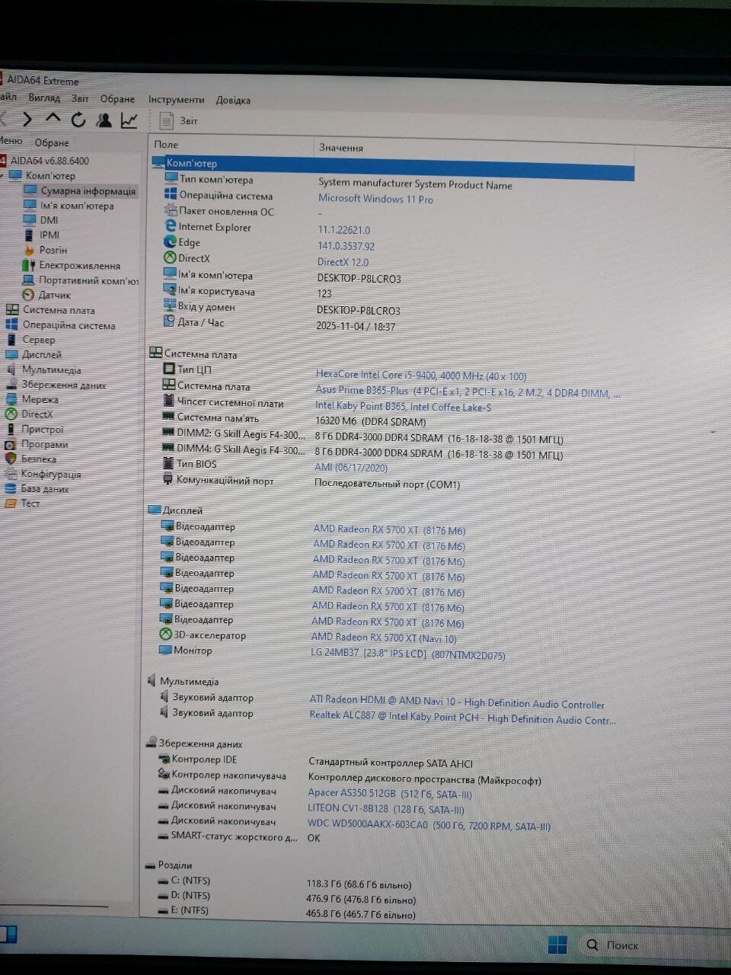
Task: Open the Тест section in the sidebar
Action: point(28,503)
